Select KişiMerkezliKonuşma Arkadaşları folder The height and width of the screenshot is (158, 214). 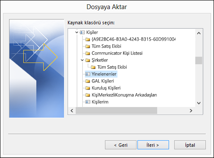(x=124, y=95)
